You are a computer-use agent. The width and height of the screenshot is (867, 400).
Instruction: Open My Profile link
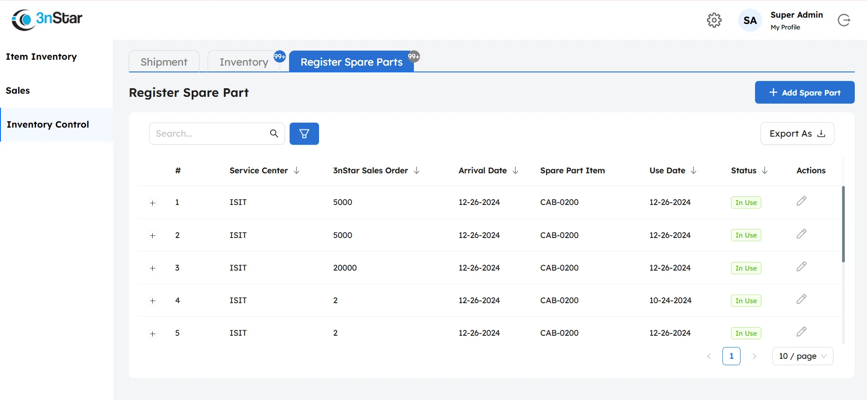(785, 27)
